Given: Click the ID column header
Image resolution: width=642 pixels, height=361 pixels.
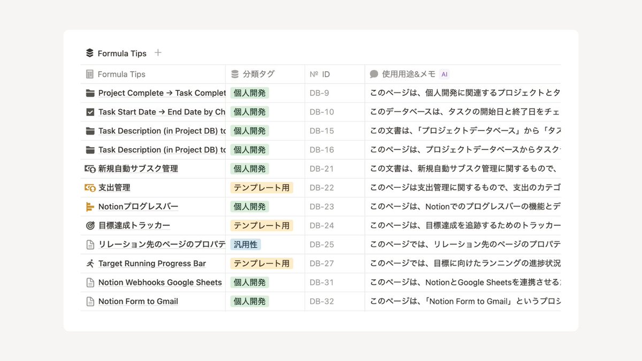Looking at the screenshot, I should pos(335,74).
